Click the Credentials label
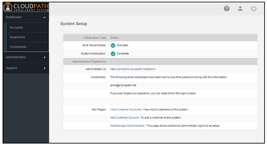Image resolution: width=267 pixels, height=146 pixels. [98, 77]
